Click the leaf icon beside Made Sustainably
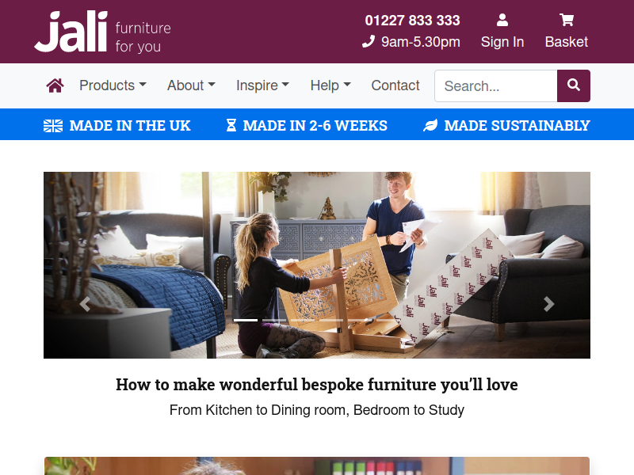 430,125
